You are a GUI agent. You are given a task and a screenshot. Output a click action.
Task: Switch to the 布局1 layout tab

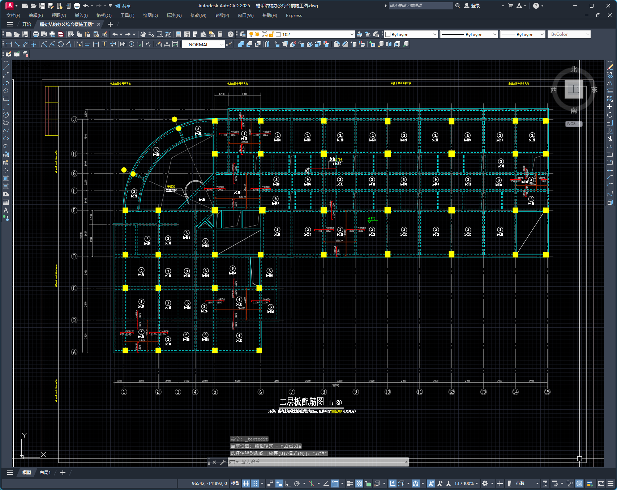coord(45,473)
